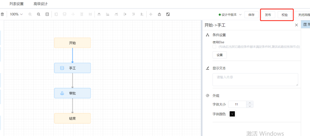Open the 100% zoom level dropdown
The image size is (310, 136).
tap(16, 14)
